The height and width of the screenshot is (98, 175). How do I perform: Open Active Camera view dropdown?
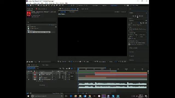(x=103, y=62)
